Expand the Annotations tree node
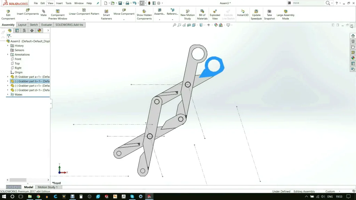The width and height of the screenshot is (356, 200). (8, 55)
